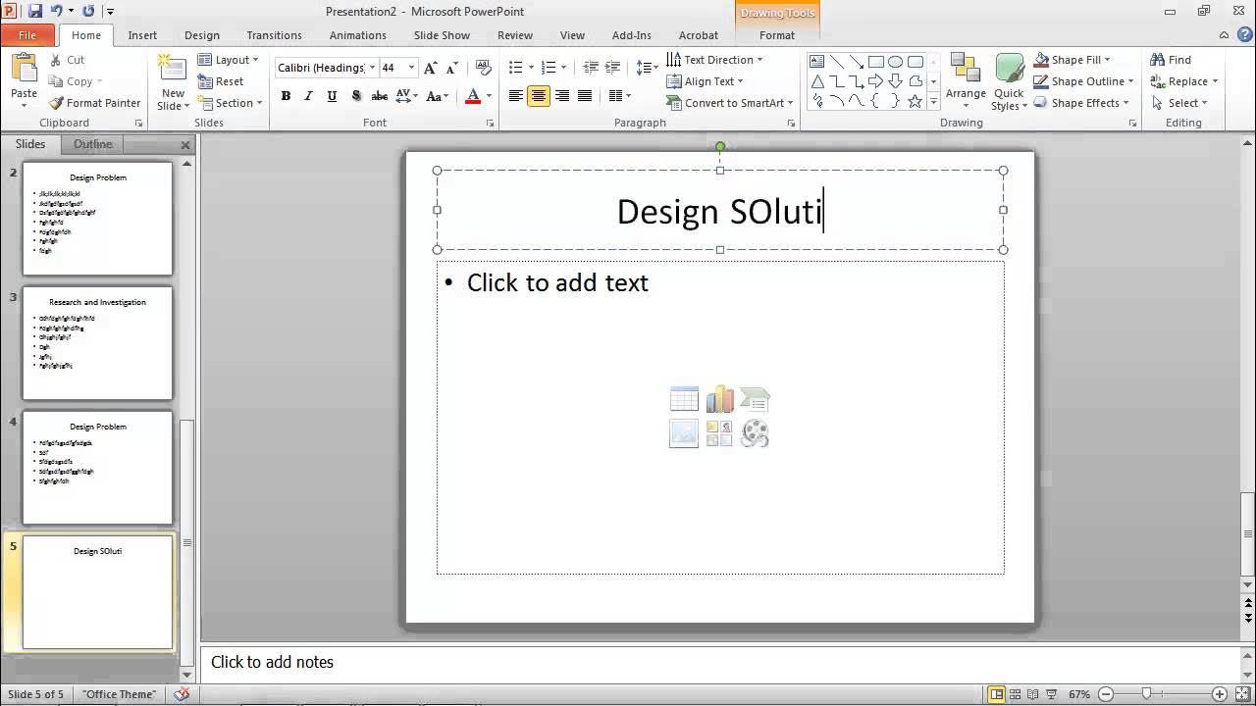Click the Select button in Editing
This screenshot has height=706, width=1256.
[x=1178, y=103]
